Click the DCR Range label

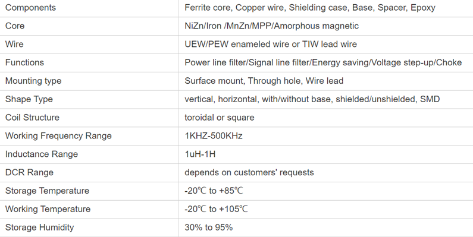point(29,173)
